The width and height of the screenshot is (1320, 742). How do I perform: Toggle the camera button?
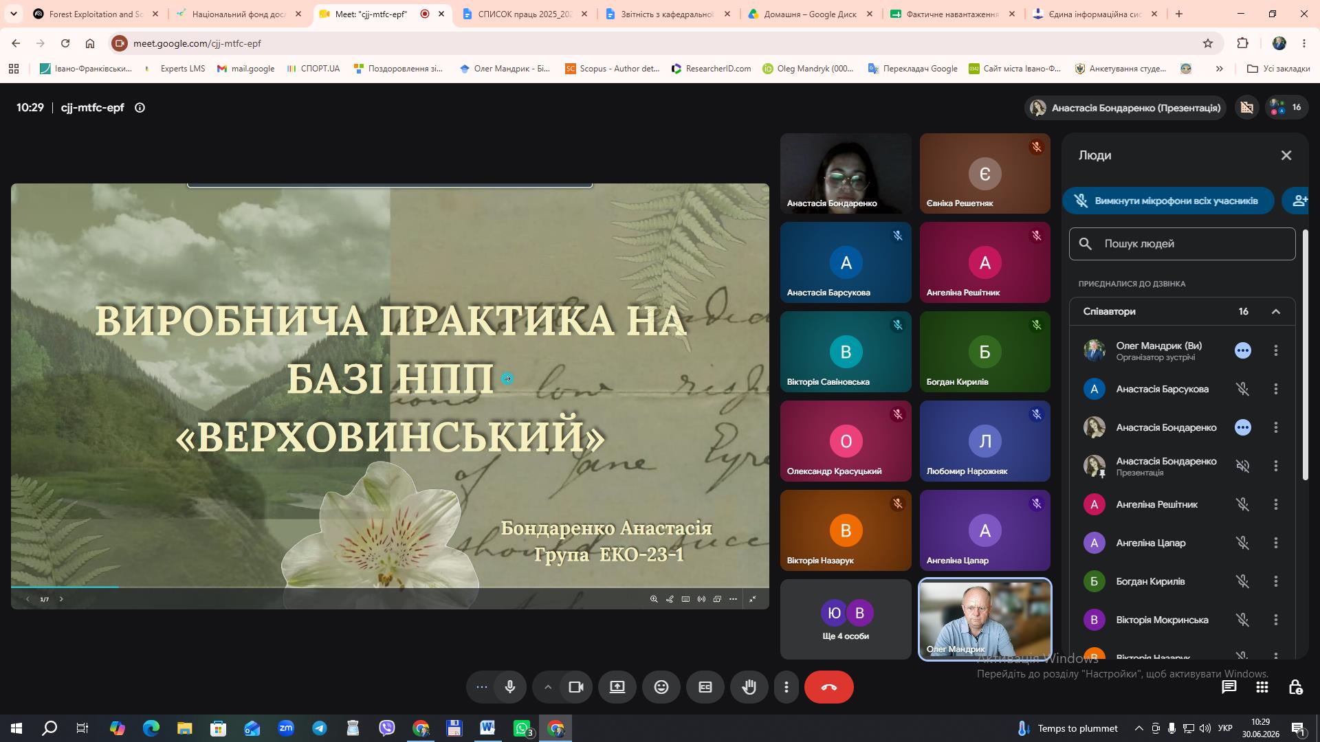pos(576,687)
